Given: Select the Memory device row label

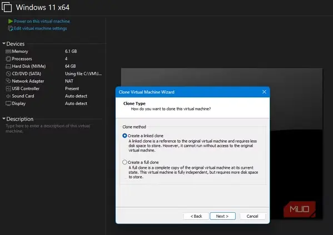Looking at the screenshot, I should (20, 51).
